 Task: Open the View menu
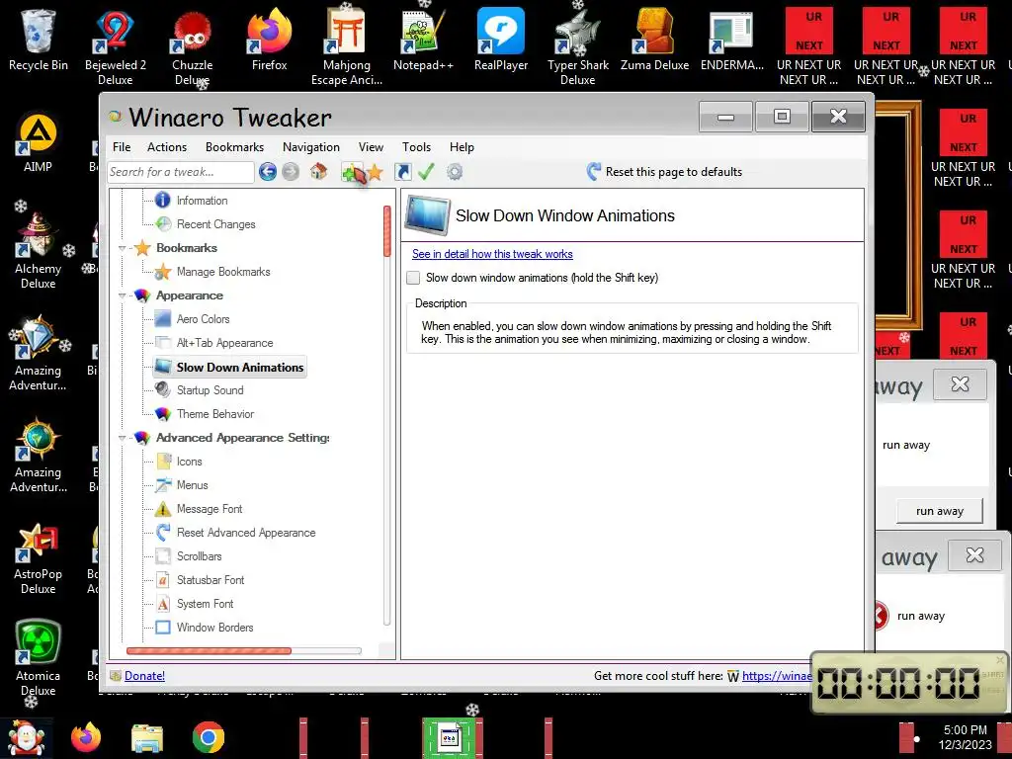tap(371, 147)
